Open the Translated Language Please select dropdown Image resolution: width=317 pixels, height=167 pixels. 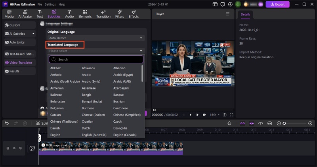[96, 51]
